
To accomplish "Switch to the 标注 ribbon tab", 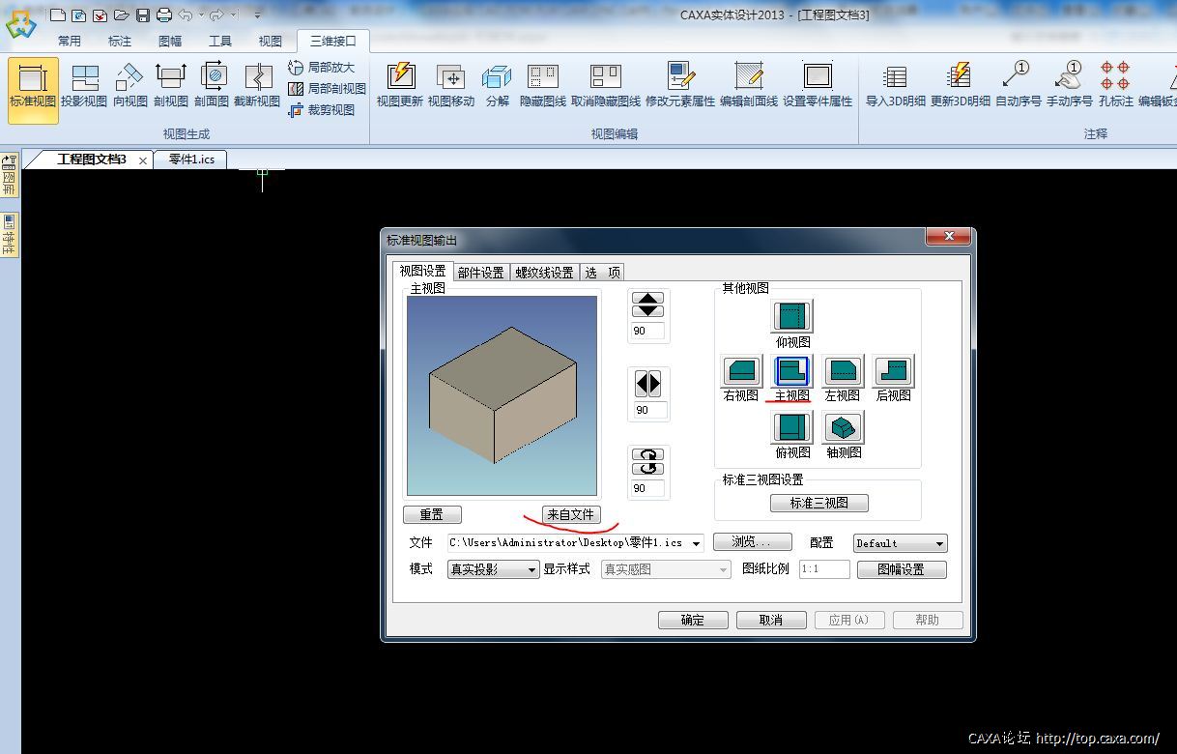I will (120, 41).
